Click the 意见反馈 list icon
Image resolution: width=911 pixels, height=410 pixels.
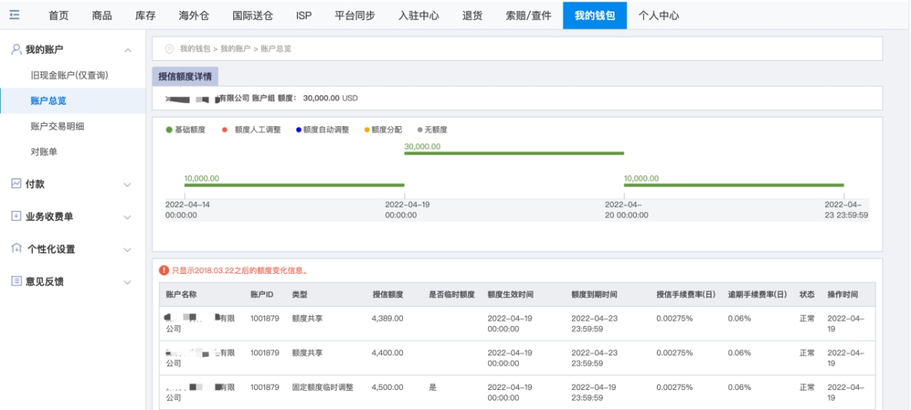coord(16,281)
